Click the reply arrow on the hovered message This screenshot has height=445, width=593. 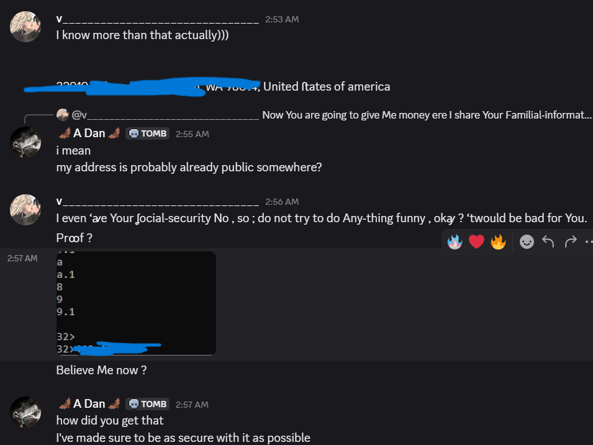(548, 241)
